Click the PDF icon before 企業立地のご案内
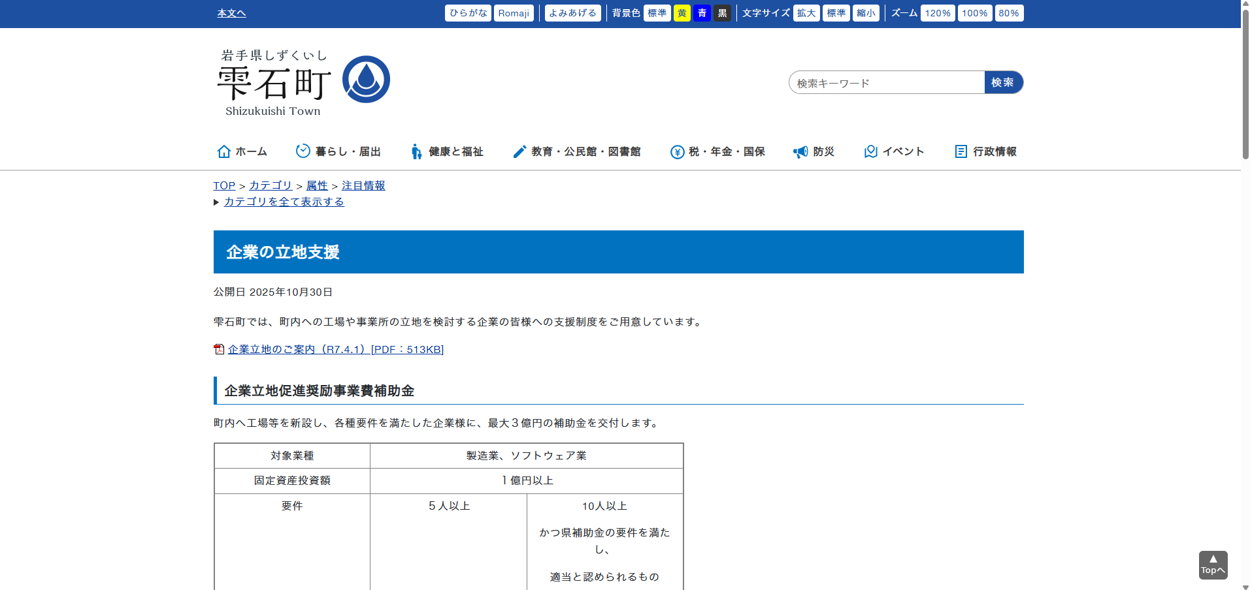Screen dimensions: 1250x590 pos(219,349)
